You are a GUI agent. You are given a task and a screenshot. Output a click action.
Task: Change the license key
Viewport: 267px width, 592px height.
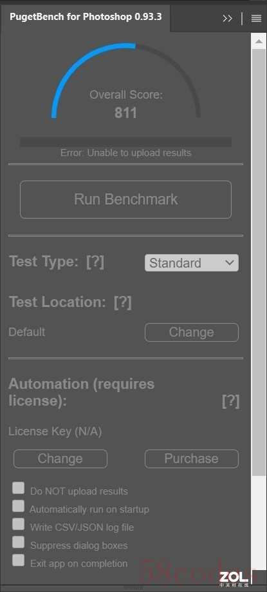click(60, 459)
